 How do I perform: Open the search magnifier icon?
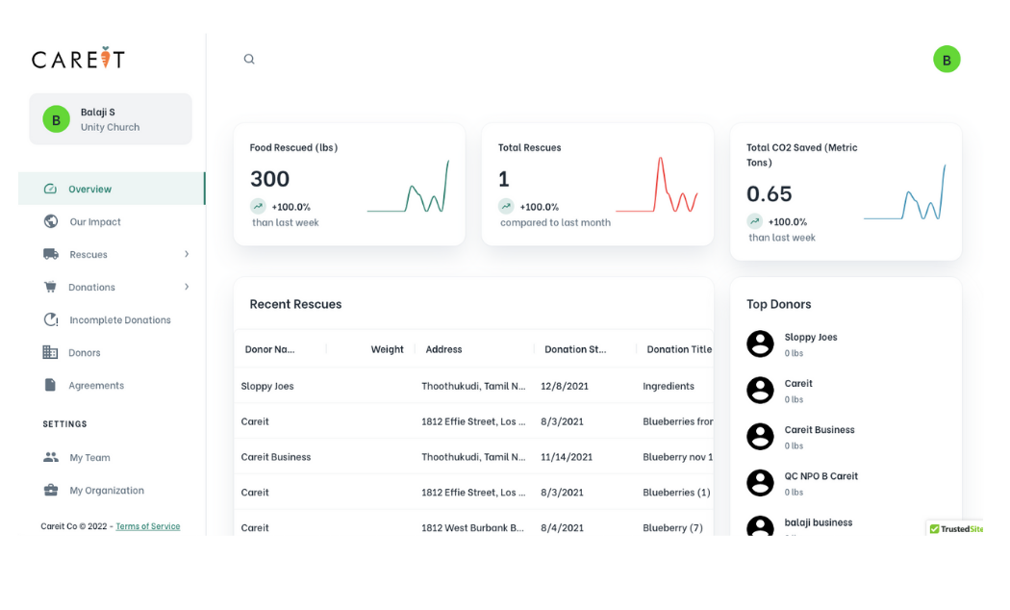click(249, 60)
